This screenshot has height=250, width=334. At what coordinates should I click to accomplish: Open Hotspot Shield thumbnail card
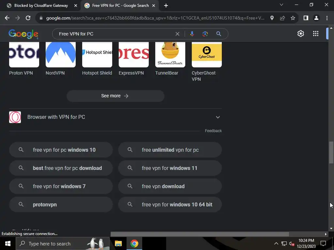tap(97, 59)
